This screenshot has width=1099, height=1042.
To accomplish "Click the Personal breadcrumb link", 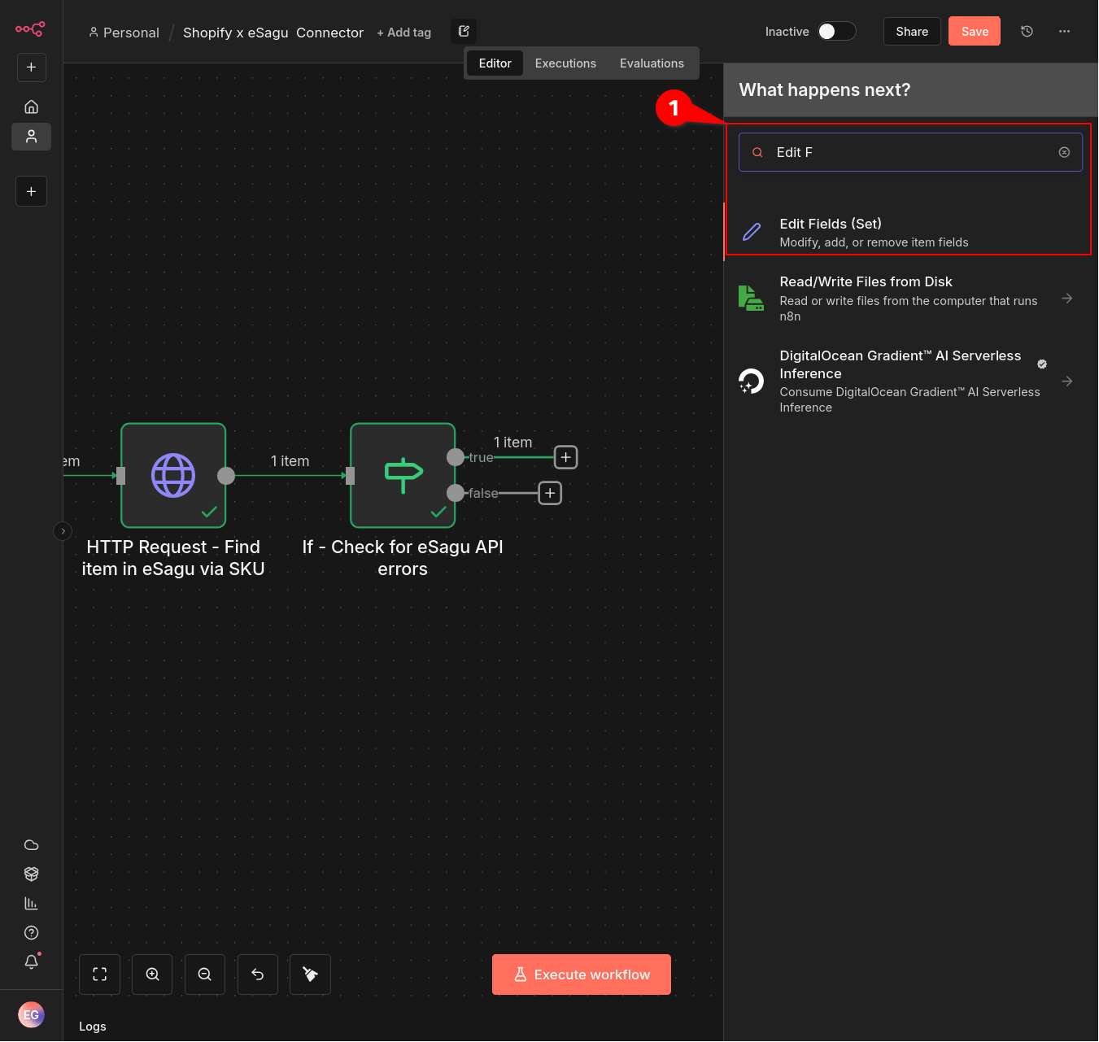I will 124,33.
